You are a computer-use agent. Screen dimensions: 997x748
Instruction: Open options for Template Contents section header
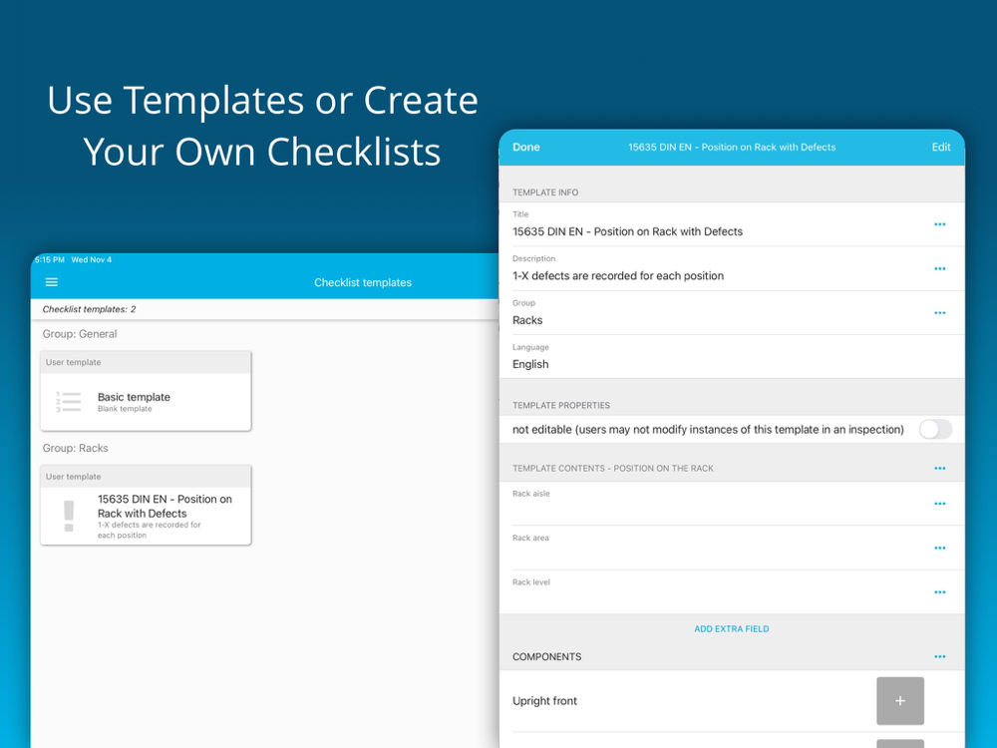point(940,468)
